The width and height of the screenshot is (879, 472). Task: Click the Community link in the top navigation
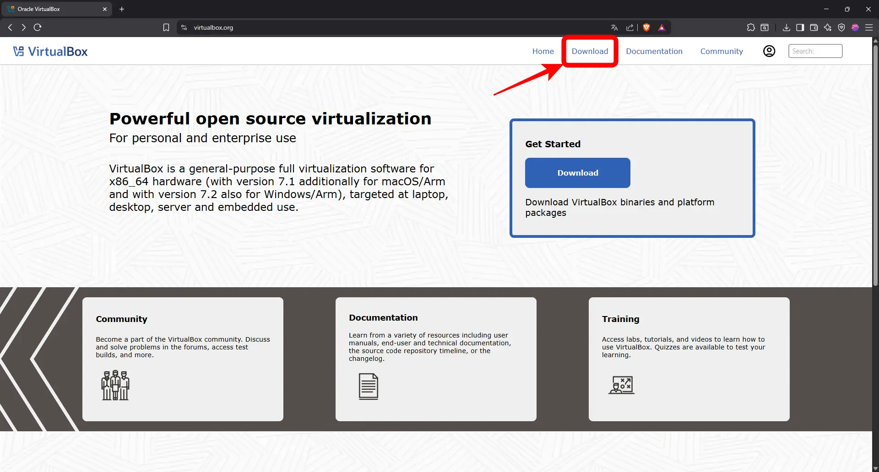click(x=722, y=51)
